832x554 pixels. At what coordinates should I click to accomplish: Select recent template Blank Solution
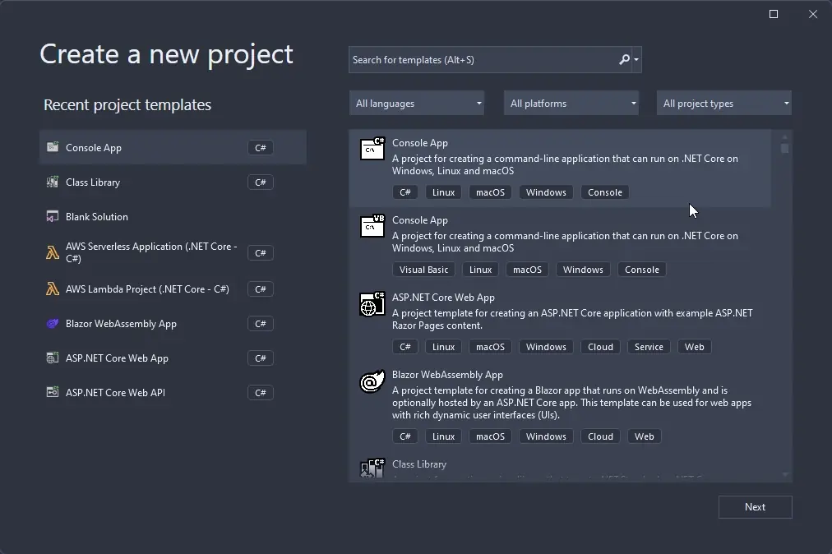(173, 216)
